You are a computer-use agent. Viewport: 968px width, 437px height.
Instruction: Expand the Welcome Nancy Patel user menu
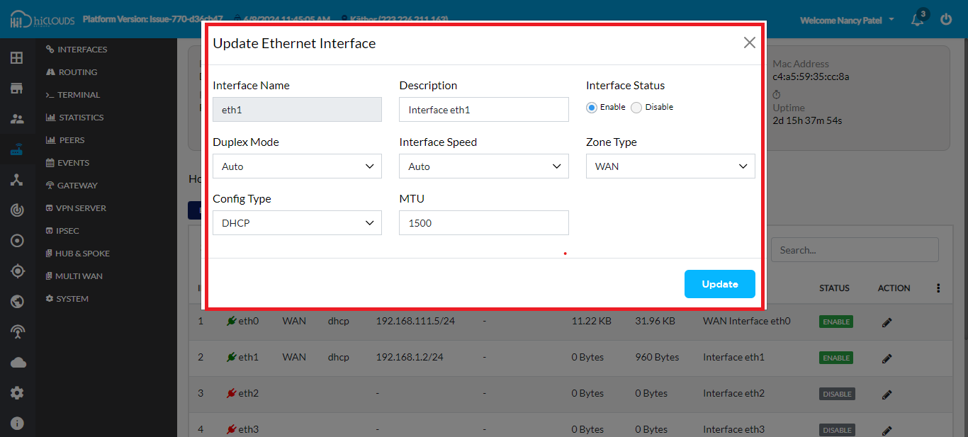coord(847,20)
